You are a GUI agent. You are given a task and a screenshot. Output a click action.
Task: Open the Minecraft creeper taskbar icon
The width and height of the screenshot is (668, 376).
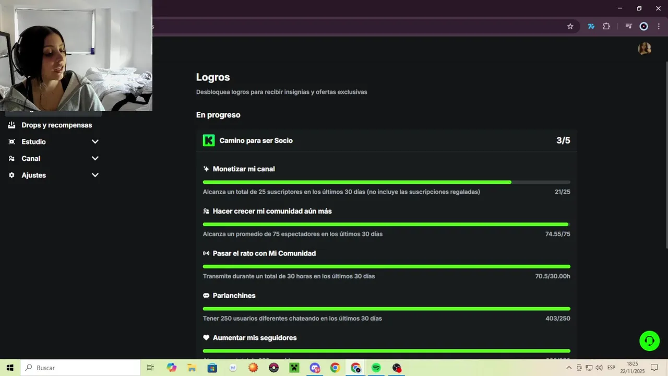tap(294, 368)
